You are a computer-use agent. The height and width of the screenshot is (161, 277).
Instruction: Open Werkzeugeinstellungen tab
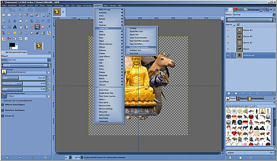pyautogui.click(x=15, y=52)
